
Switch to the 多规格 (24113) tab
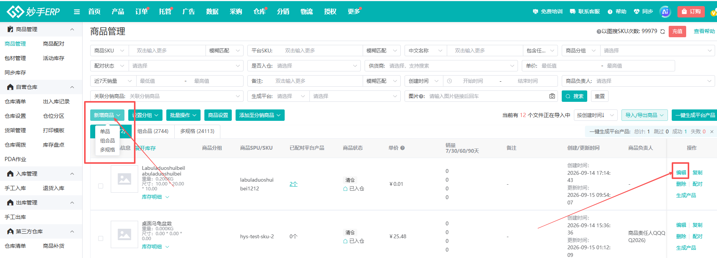pos(197,131)
